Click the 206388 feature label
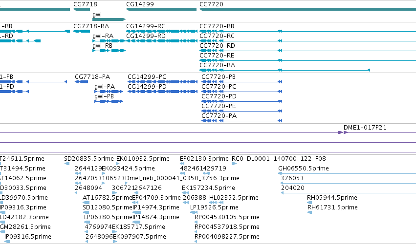416x244 pixels. point(194,198)
